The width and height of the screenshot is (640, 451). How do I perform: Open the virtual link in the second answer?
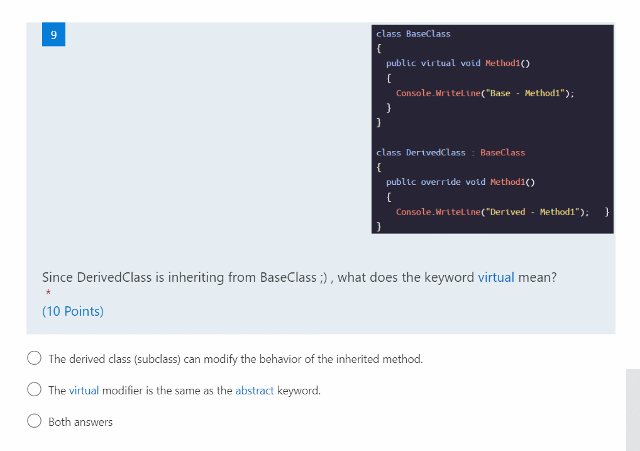(x=84, y=390)
